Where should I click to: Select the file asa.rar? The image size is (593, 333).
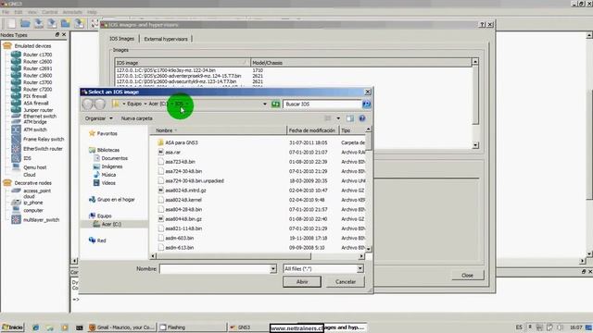(172, 152)
